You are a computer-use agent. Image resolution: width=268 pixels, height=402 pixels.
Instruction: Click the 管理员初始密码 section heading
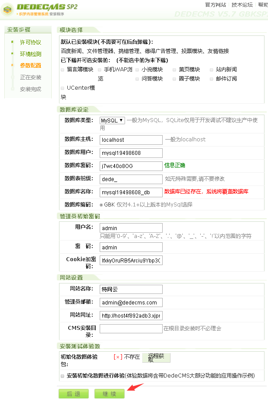pos(80,217)
